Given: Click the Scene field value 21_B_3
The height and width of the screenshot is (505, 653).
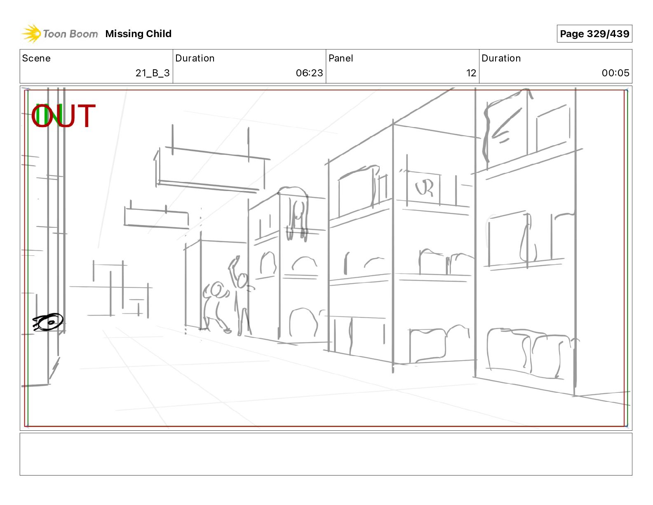Looking at the screenshot, I should [153, 73].
